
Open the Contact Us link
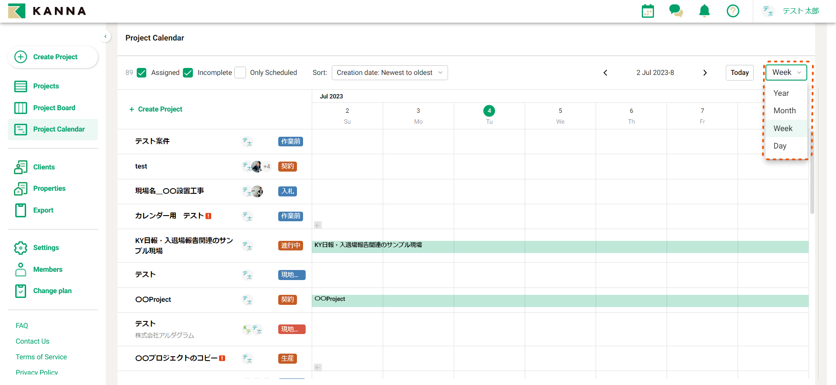click(33, 341)
